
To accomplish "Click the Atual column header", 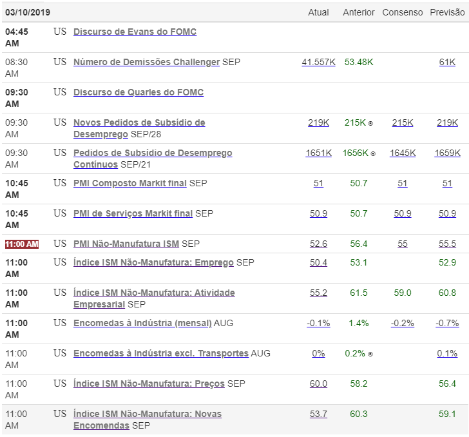I will pyautogui.click(x=318, y=12).
